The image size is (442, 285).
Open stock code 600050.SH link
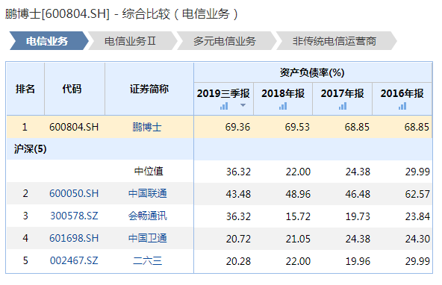(x=74, y=193)
